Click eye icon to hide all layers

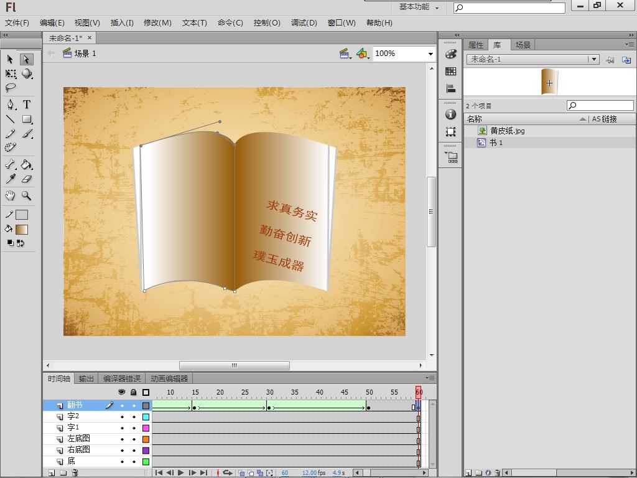coord(121,392)
